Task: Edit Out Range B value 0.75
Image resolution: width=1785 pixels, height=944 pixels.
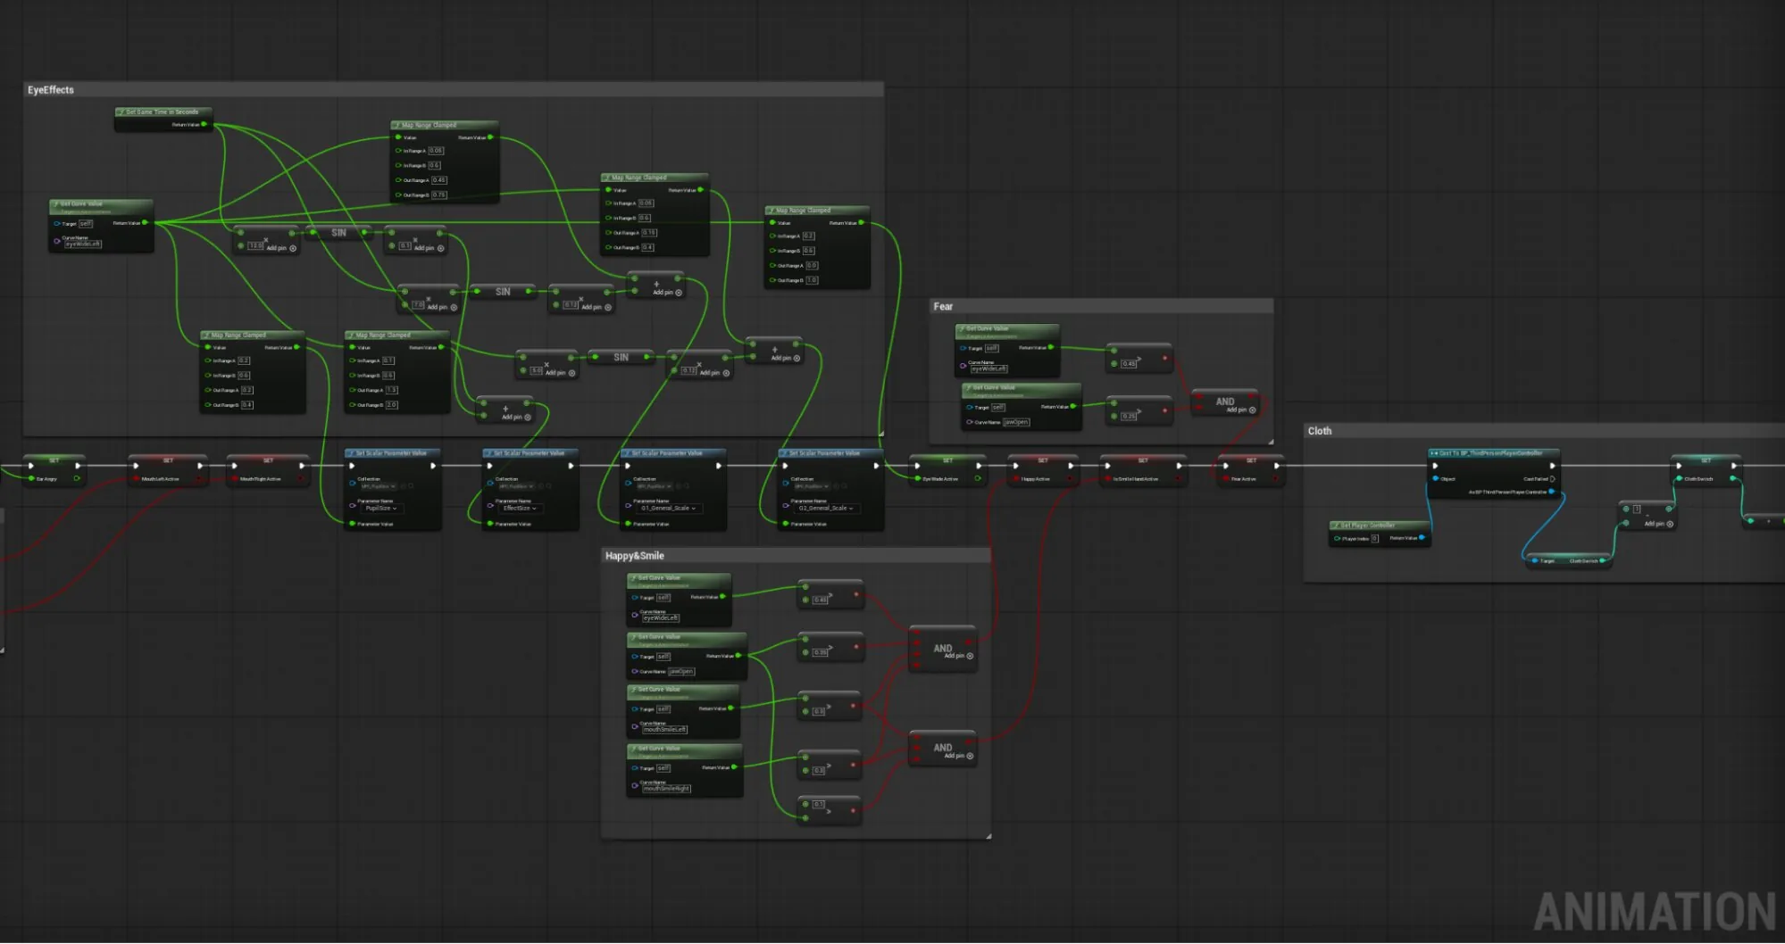Action: (x=439, y=195)
